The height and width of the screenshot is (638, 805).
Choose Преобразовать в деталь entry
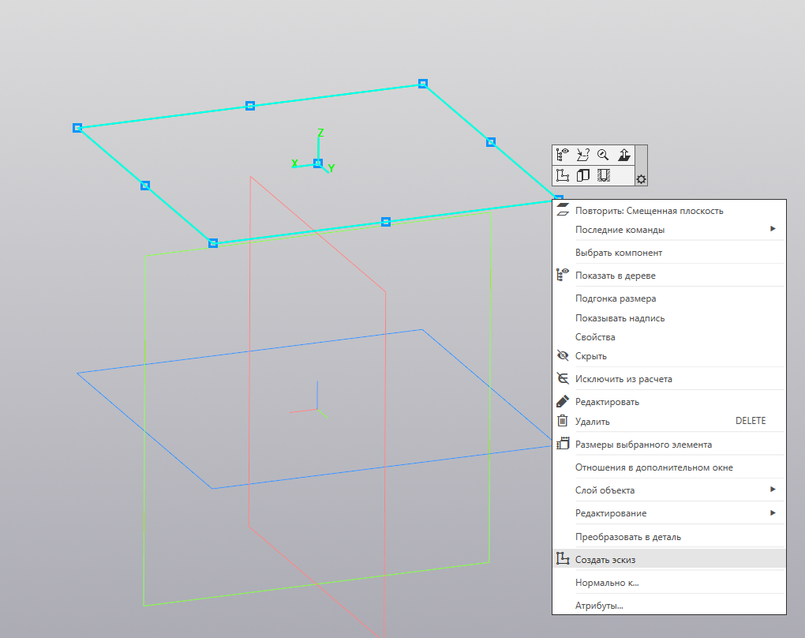point(669,537)
